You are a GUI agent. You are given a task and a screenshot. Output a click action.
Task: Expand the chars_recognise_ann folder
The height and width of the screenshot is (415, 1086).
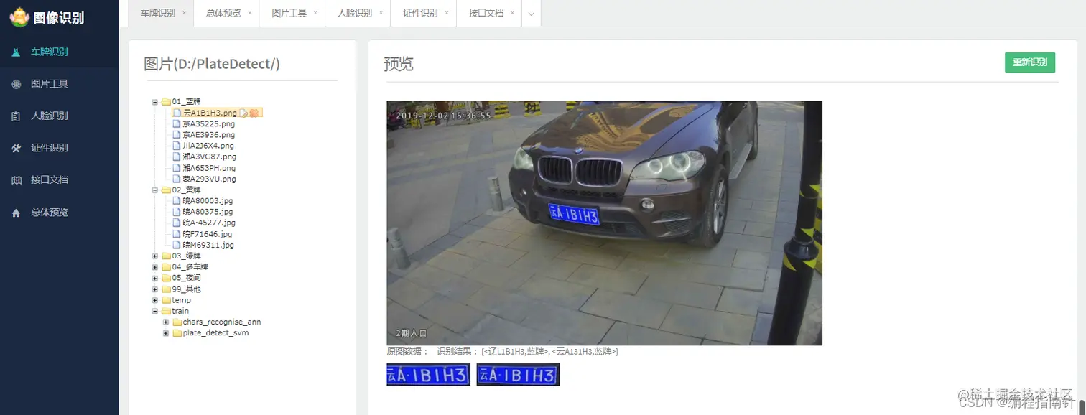[x=166, y=322]
